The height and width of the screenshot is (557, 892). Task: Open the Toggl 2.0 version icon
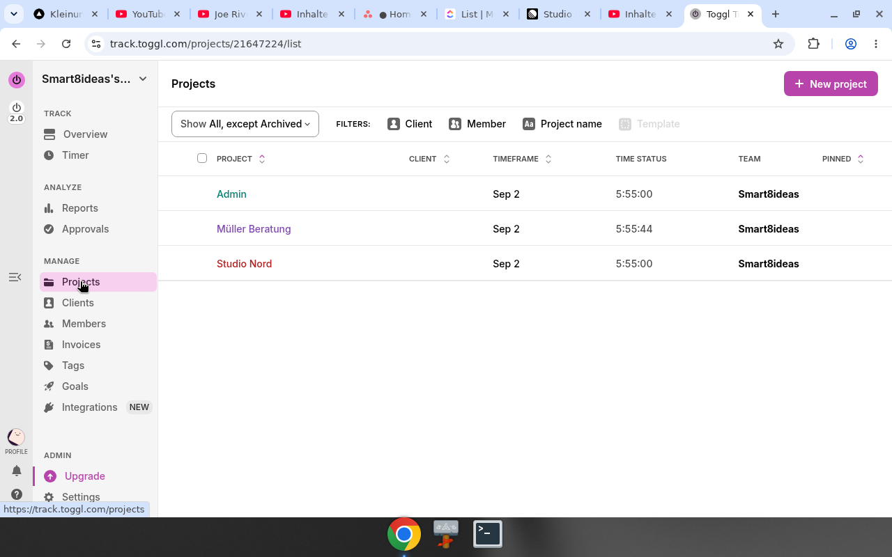click(16, 112)
